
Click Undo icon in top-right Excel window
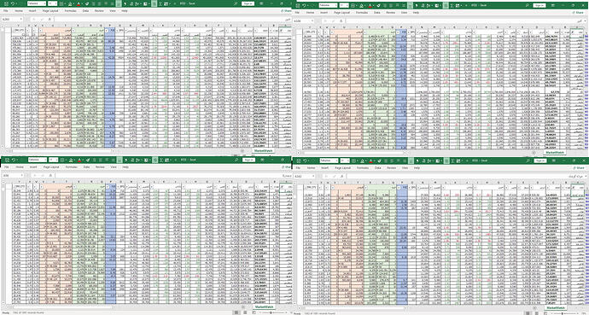point(304,5)
